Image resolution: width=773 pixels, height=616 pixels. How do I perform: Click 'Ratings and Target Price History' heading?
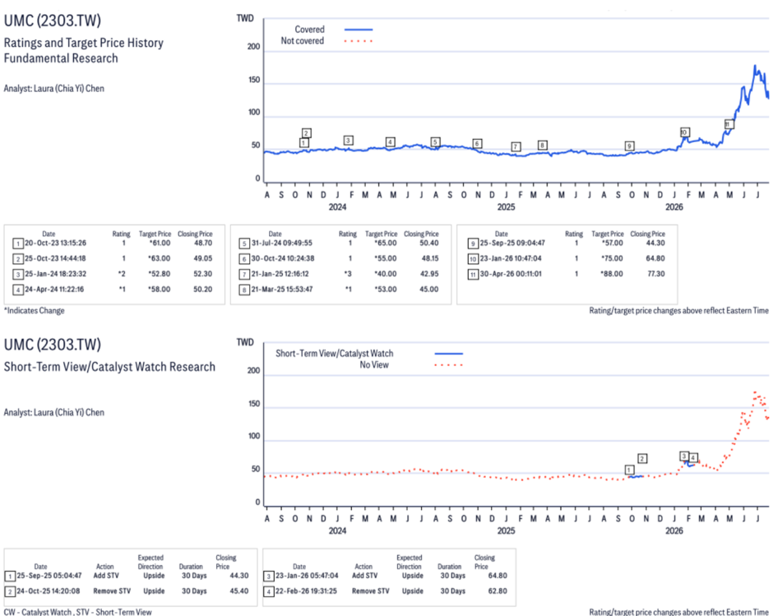(x=84, y=43)
